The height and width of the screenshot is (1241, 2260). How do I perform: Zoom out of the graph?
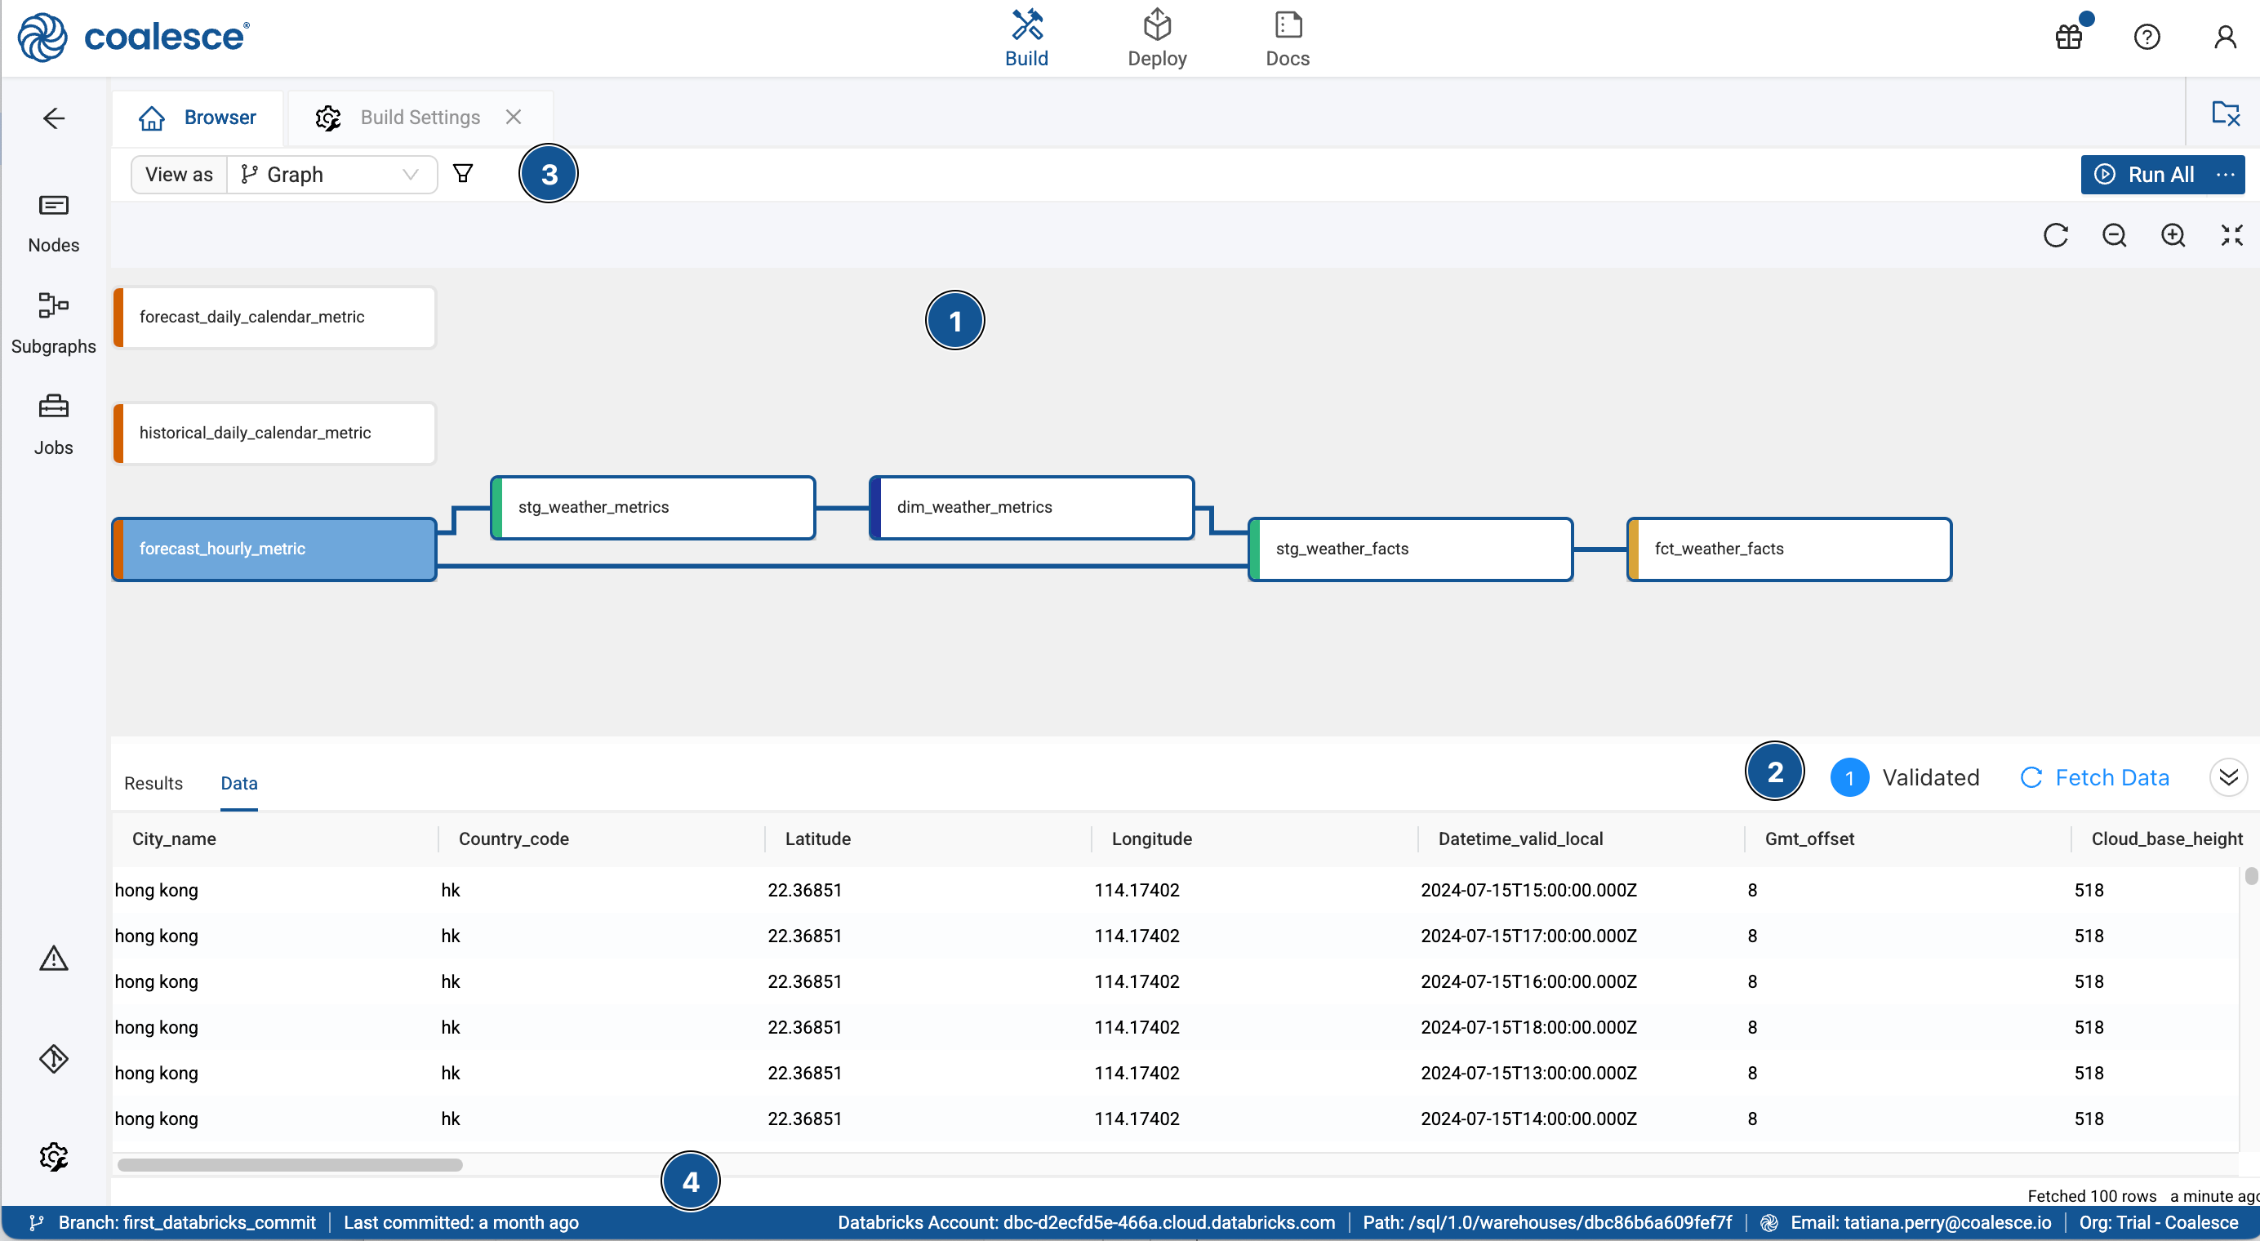tap(2115, 235)
